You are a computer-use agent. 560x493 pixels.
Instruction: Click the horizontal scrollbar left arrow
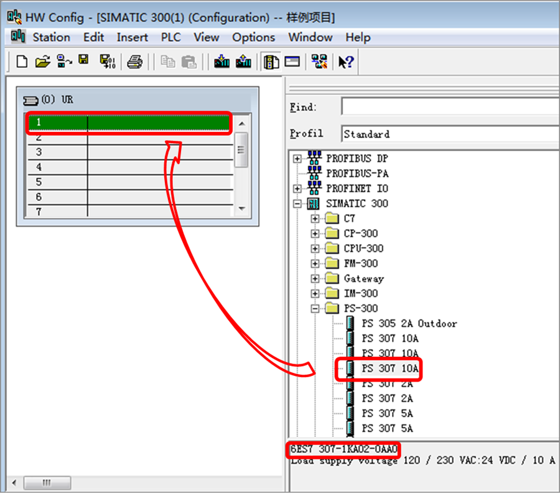coord(14,483)
